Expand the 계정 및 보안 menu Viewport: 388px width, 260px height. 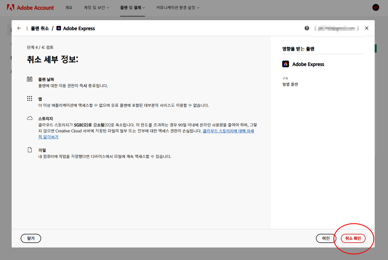(x=96, y=8)
